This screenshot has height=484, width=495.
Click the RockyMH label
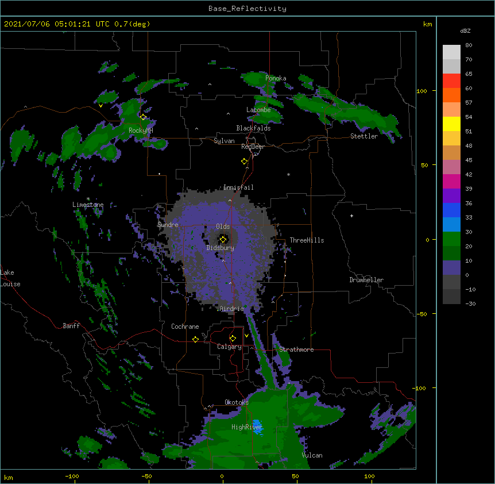[x=141, y=130]
